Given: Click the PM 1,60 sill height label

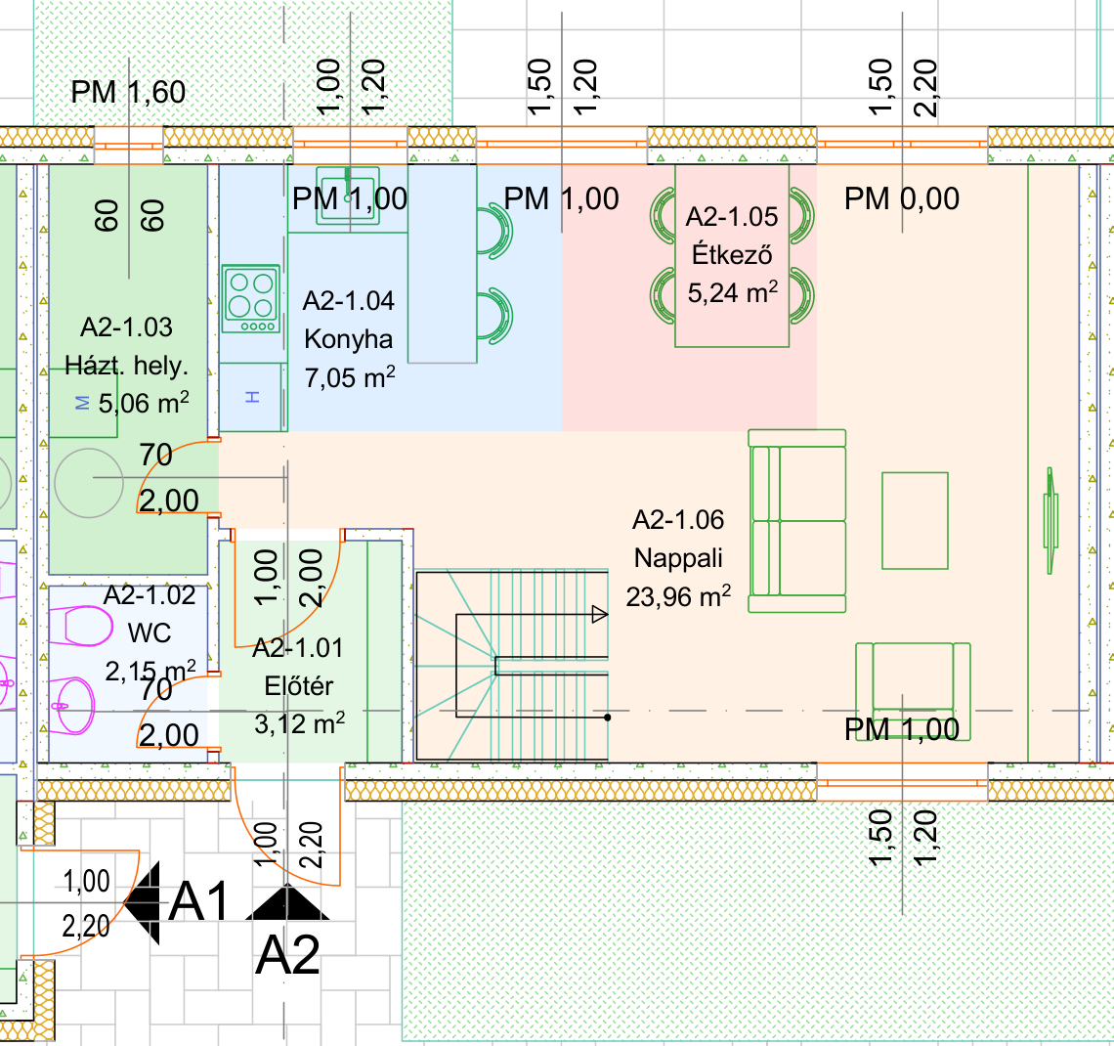Looking at the screenshot, I should (x=128, y=92).
